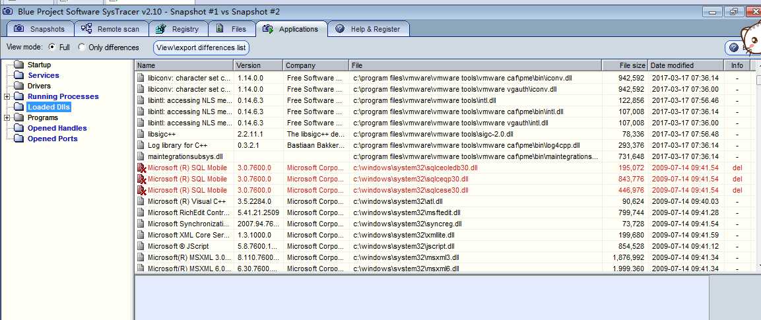Screen dimensions: 761x320
Task: Click deleted icon for sqlceqp30.dll row
Action: [x=141, y=179]
